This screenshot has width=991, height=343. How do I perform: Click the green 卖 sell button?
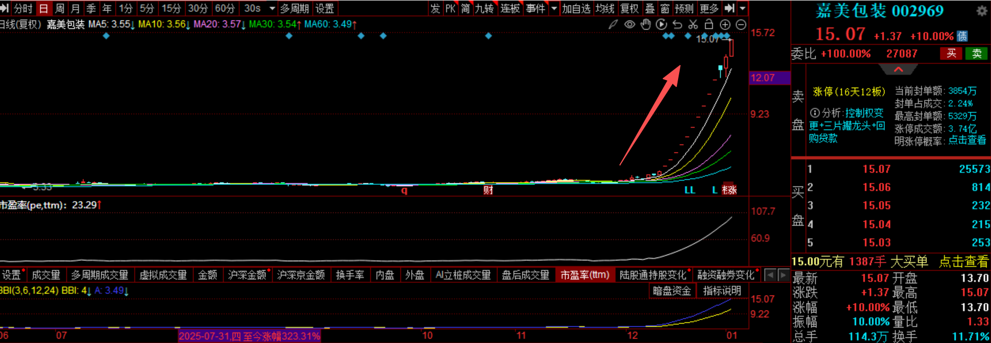tap(977, 53)
